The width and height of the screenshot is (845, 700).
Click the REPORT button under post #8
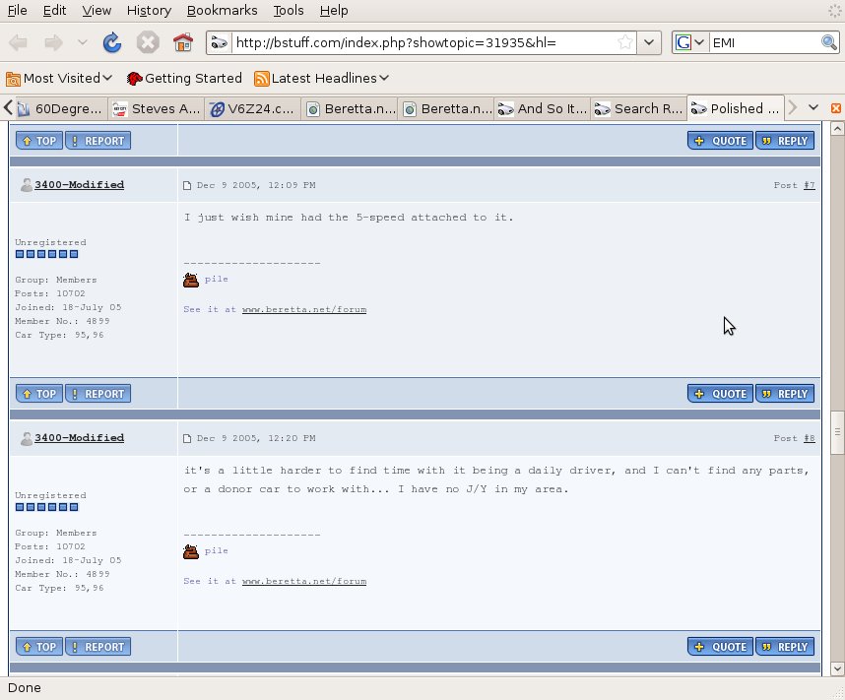coord(97,647)
